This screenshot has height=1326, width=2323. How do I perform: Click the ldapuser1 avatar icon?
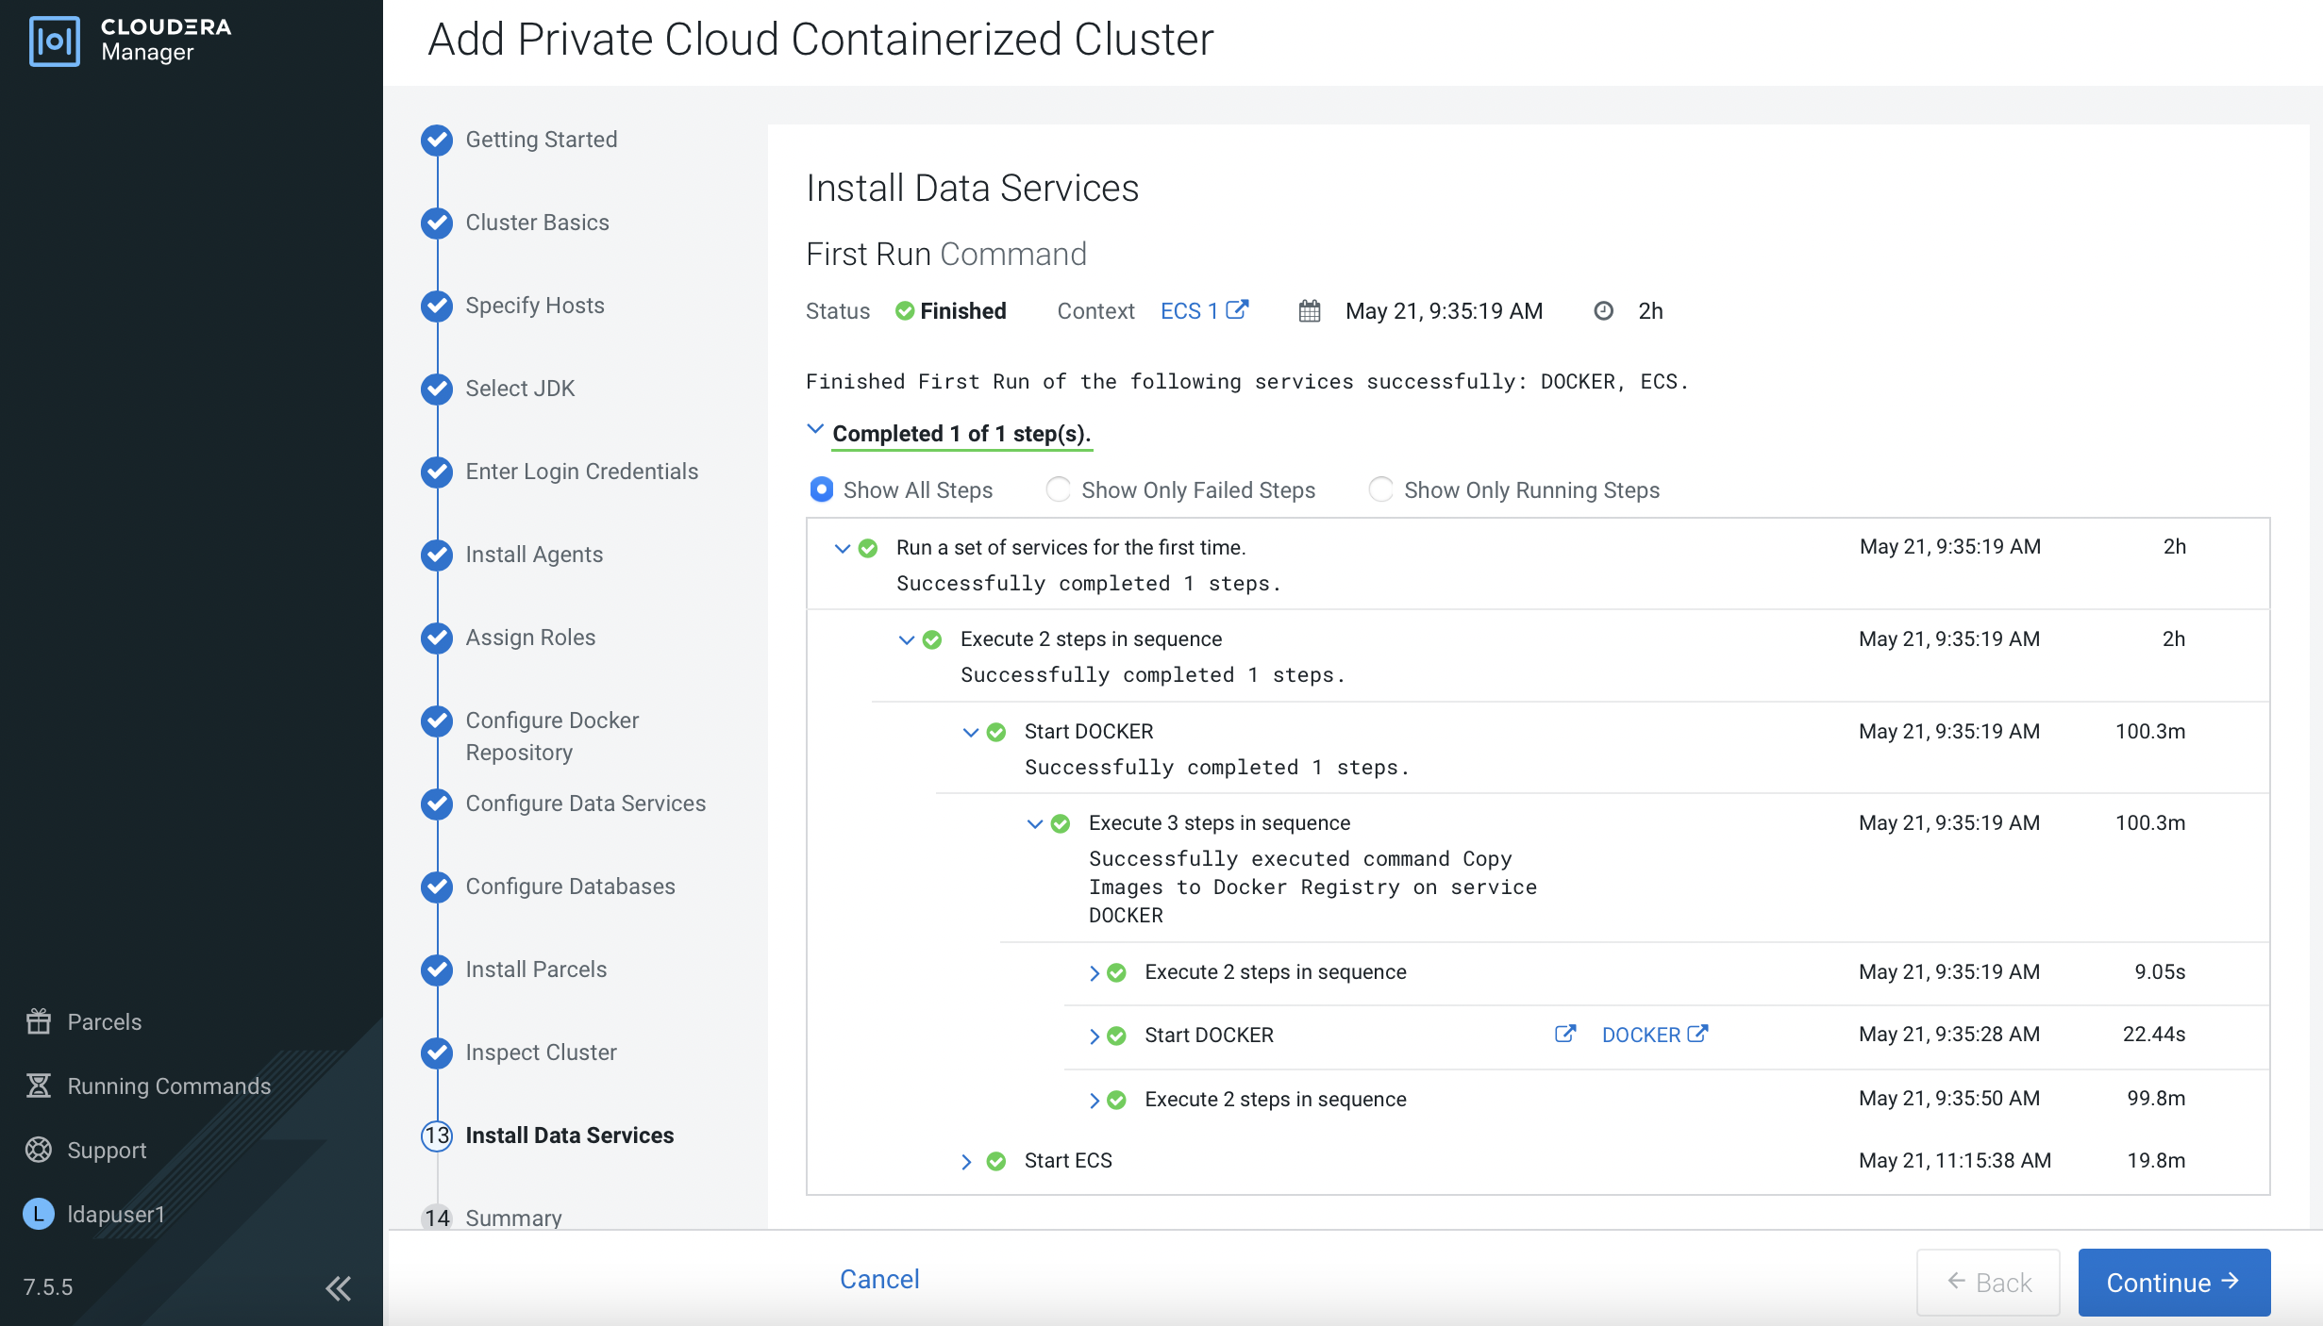click(x=39, y=1214)
